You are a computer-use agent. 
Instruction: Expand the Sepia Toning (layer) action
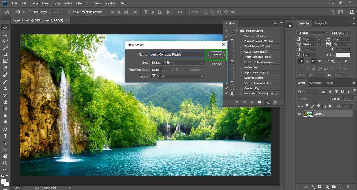click(x=241, y=72)
